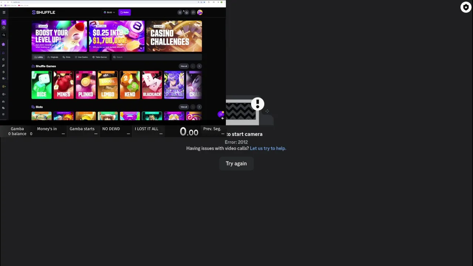Click the Shuffle Games section heading icon
Screen dimensions: 473x266
(33, 66)
